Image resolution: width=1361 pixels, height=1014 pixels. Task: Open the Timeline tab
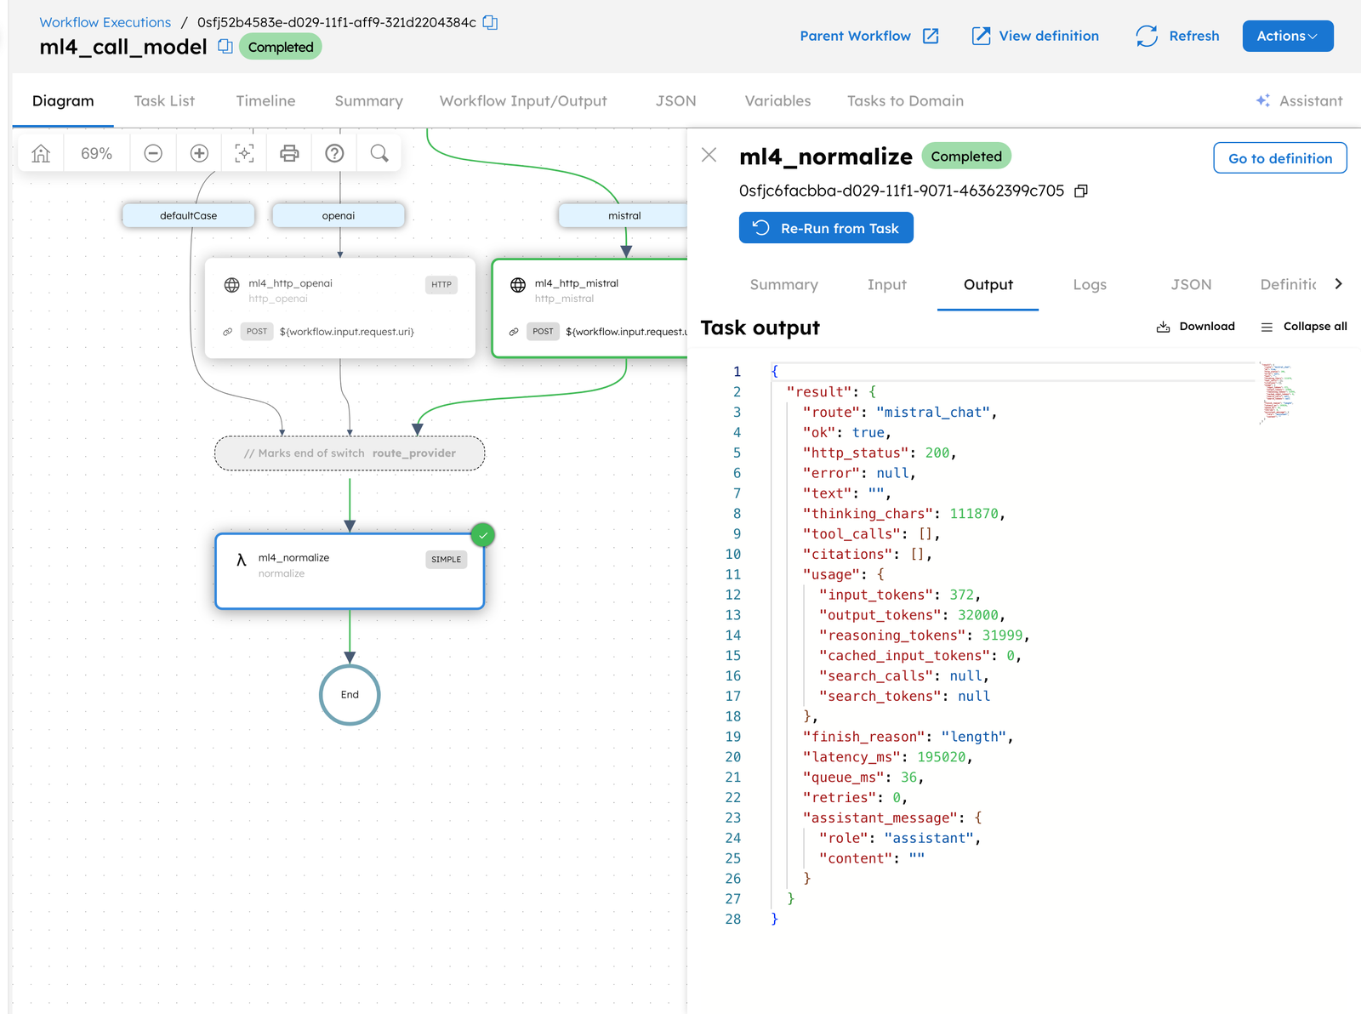[265, 100]
